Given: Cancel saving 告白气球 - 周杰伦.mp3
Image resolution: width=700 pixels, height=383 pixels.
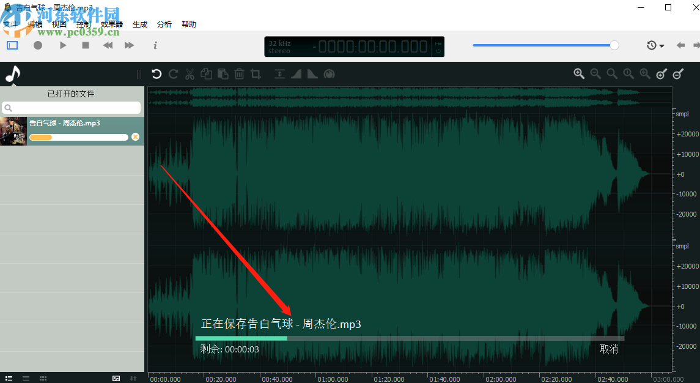Looking at the screenshot, I should [x=609, y=348].
